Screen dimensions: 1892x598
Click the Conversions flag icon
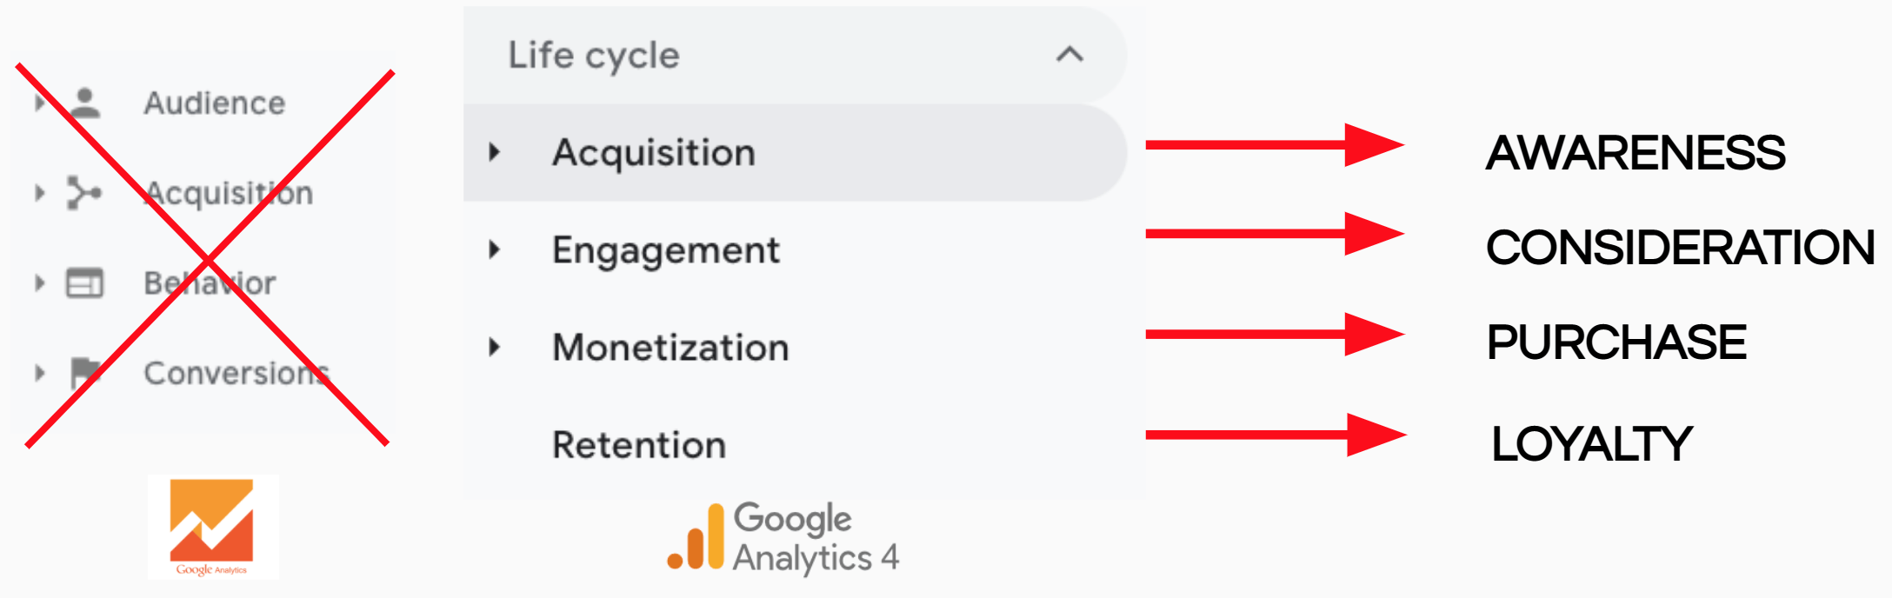pyautogui.click(x=85, y=373)
